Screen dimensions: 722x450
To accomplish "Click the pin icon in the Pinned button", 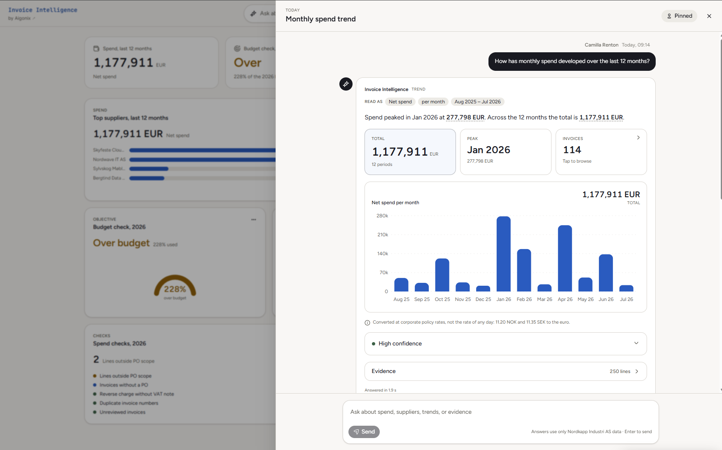I will coord(669,16).
